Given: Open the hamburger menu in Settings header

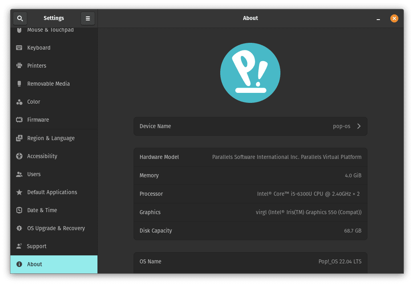Looking at the screenshot, I should pyautogui.click(x=88, y=18).
